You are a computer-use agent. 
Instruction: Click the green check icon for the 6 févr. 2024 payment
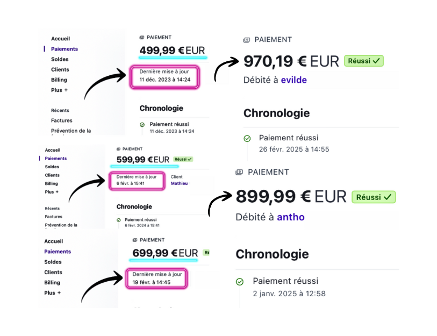click(119, 220)
